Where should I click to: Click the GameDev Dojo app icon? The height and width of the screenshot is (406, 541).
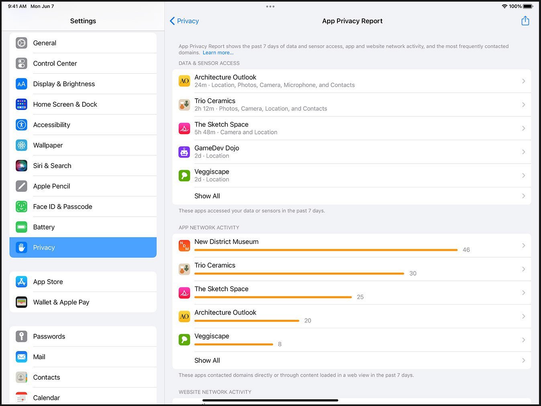(x=184, y=152)
